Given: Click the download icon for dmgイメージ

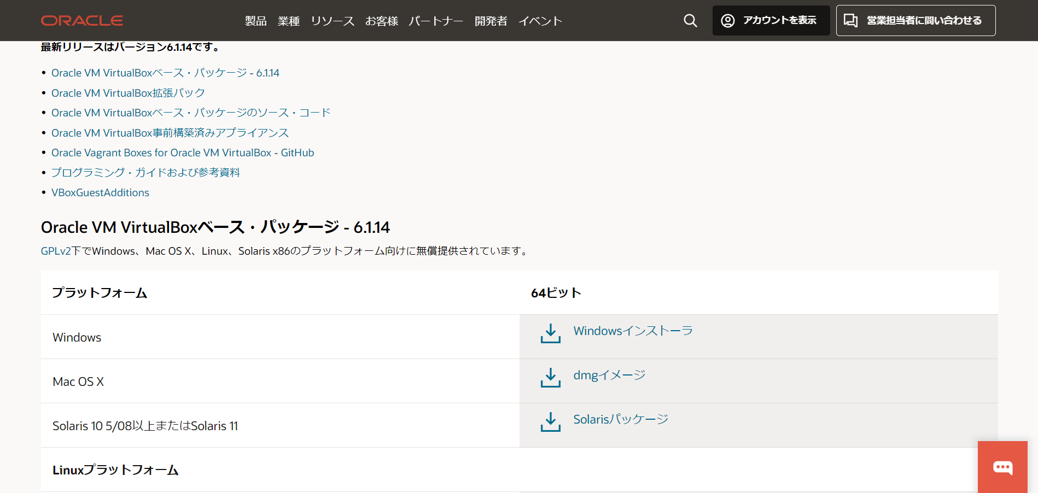Looking at the screenshot, I should 550,377.
